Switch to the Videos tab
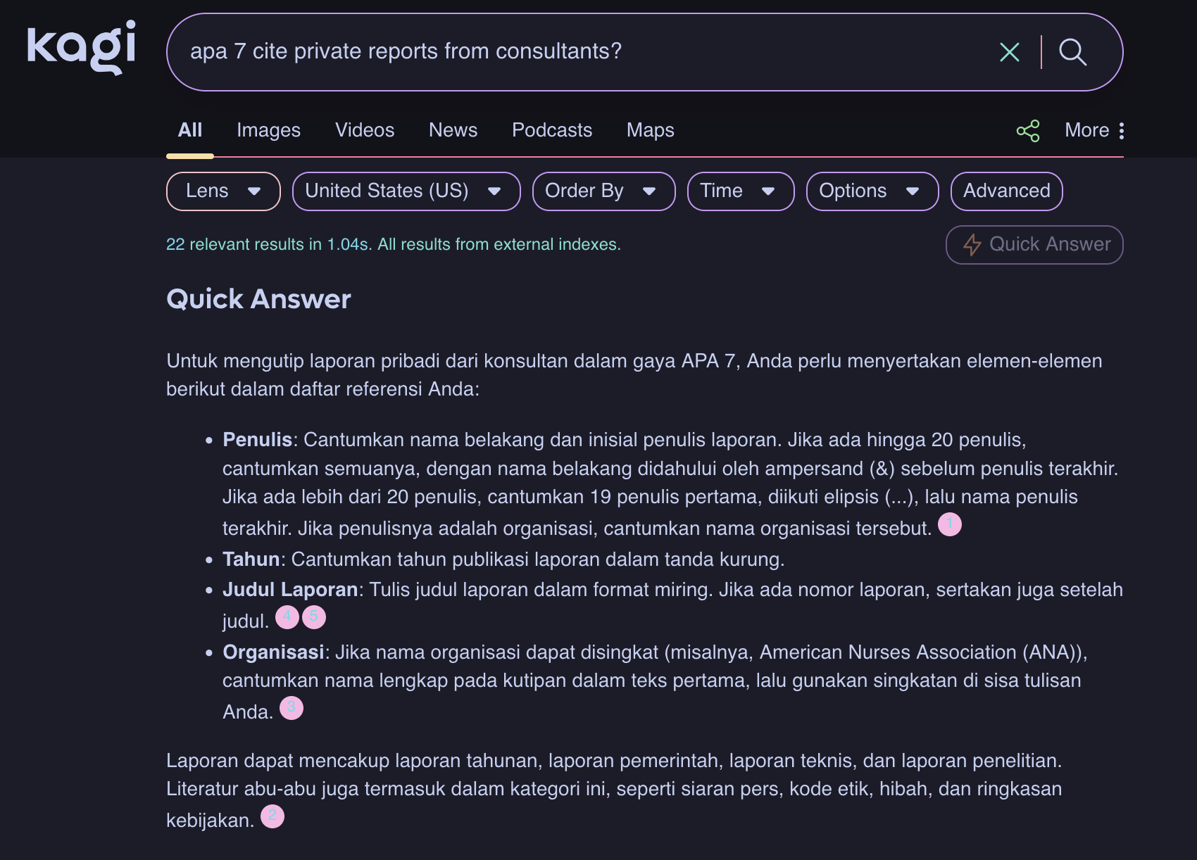1197x860 pixels. coord(365,130)
